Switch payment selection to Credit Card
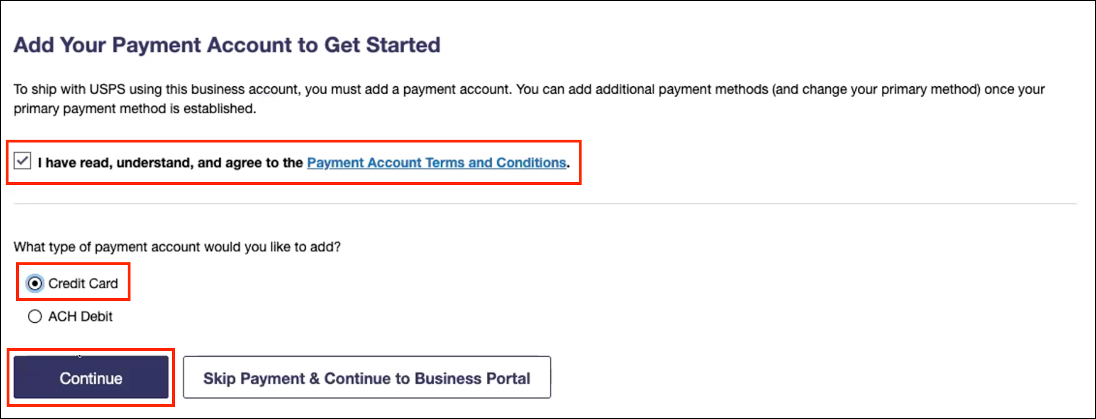Image resolution: width=1096 pixels, height=419 pixels. (x=34, y=283)
